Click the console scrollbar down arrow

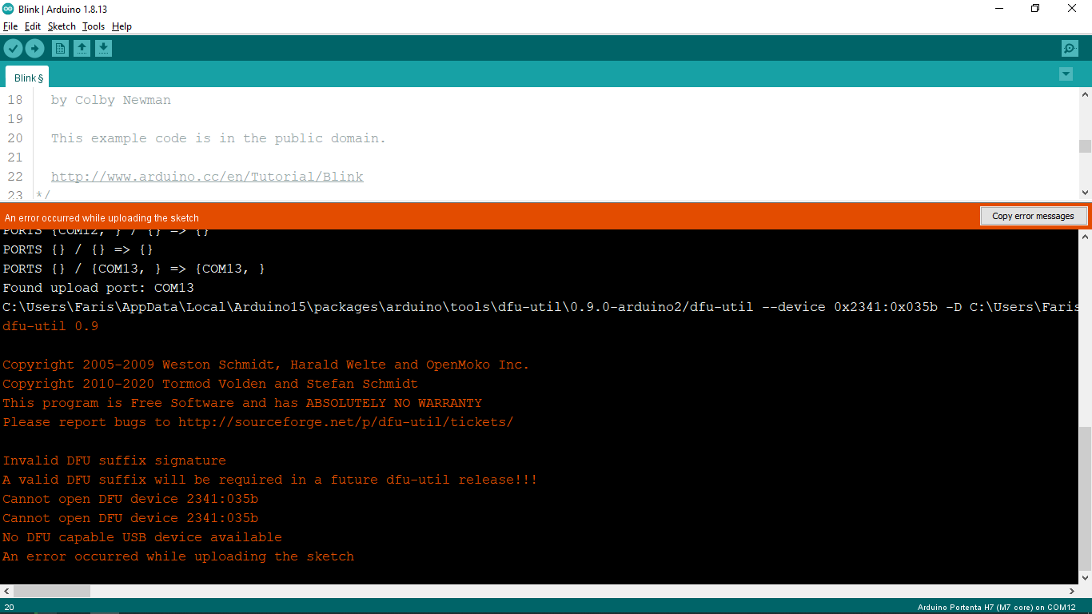pos(1085,577)
